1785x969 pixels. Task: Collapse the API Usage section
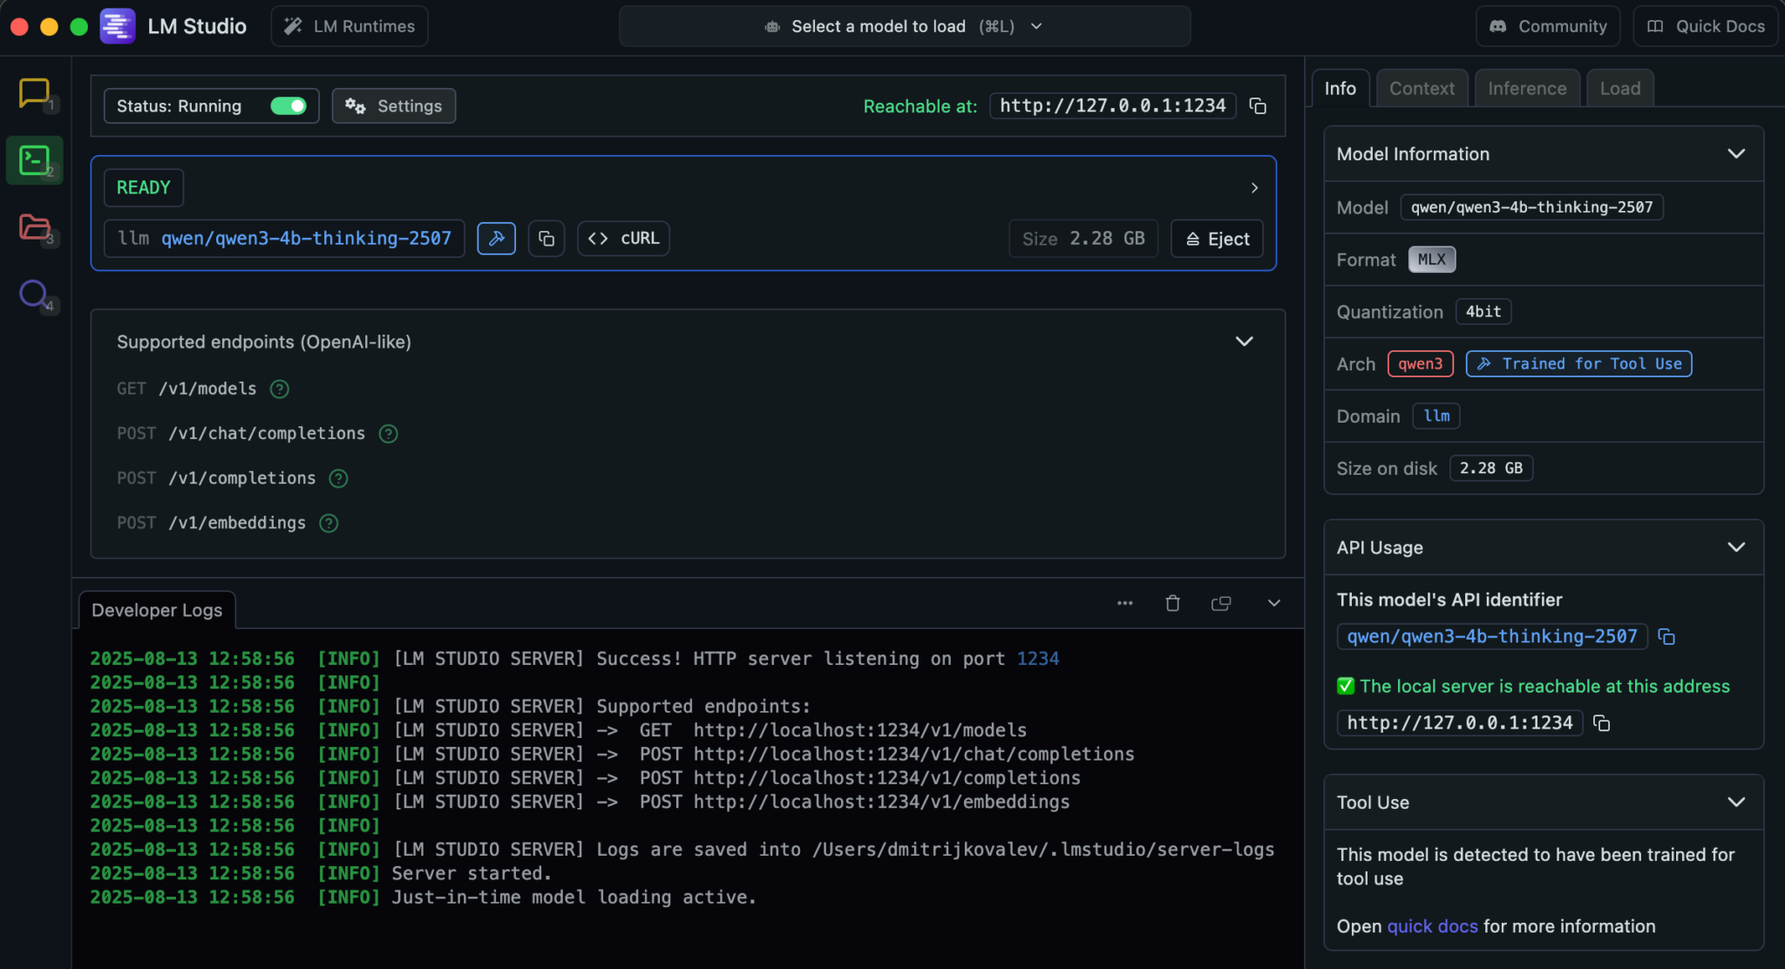(1735, 547)
